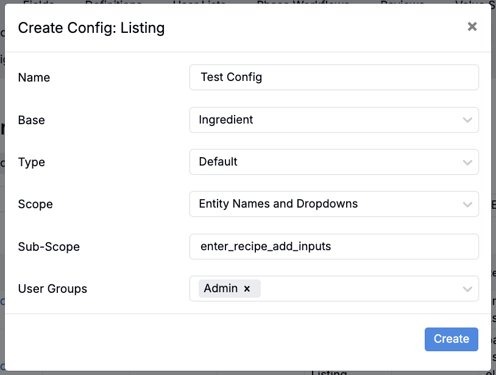Click the Name field label
The height and width of the screenshot is (375, 496).
[x=34, y=78]
